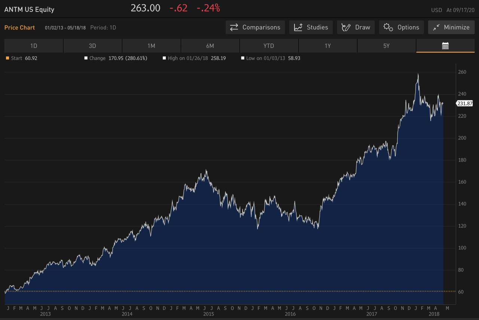Choose the YTD time range tab
Image resolution: width=479 pixels, height=320 pixels.
(269, 46)
